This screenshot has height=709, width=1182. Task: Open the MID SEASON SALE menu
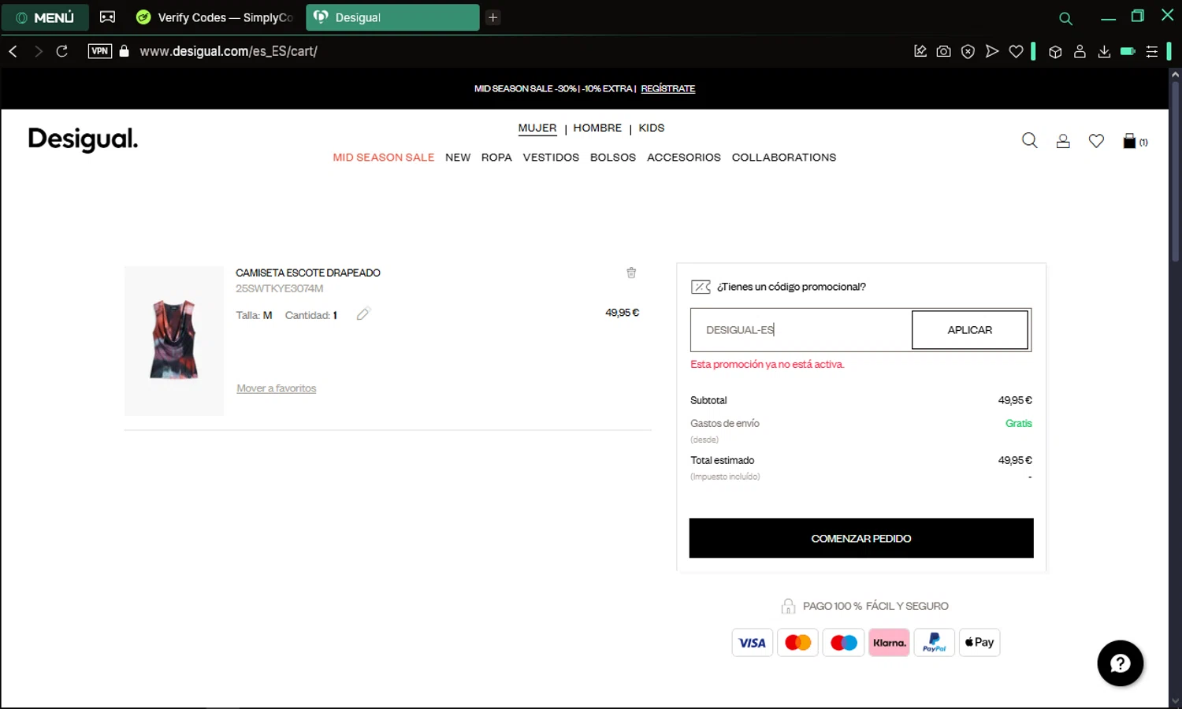click(x=384, y=158)
